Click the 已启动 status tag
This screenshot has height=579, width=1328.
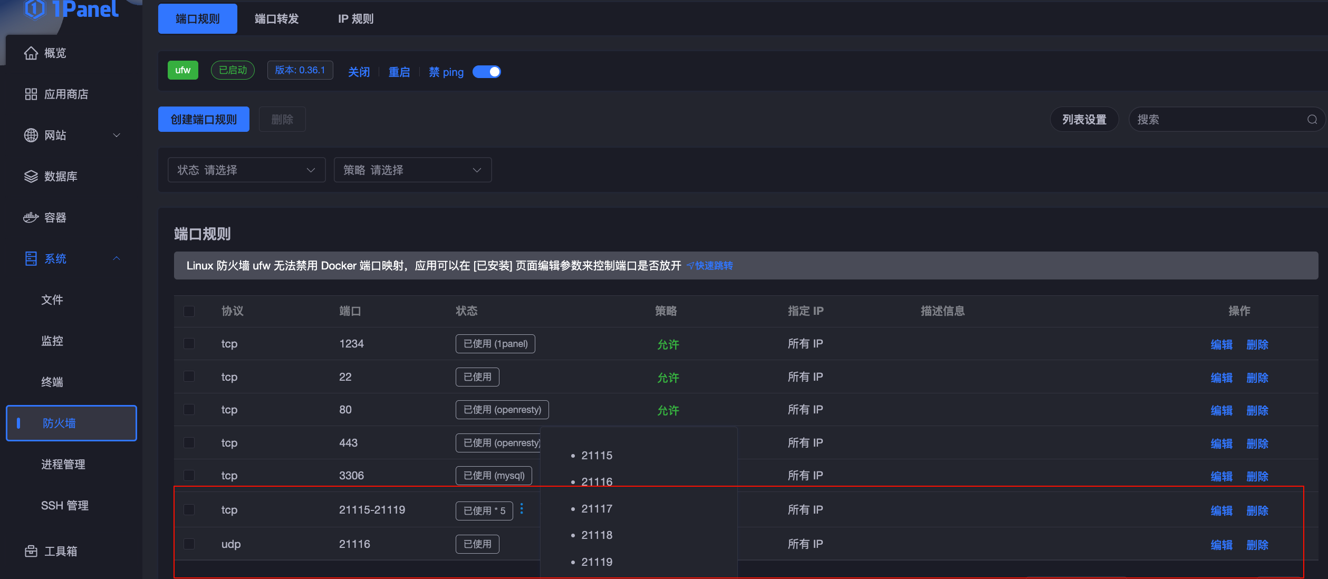pos(233,70)
